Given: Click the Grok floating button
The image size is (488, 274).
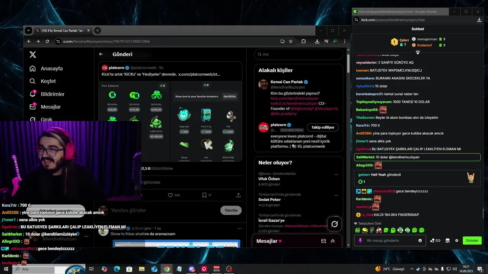Looking at the screenshot, I should point(334,224).
